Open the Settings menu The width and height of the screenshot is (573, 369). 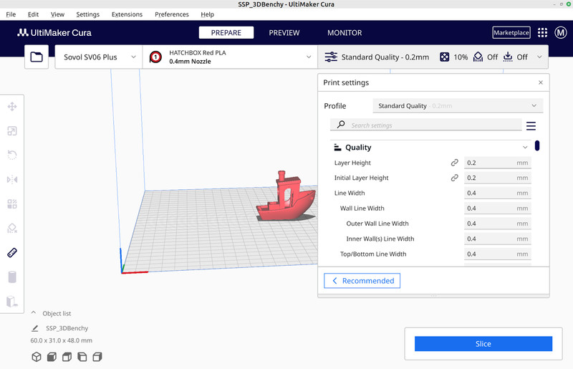tap(87, 14)
